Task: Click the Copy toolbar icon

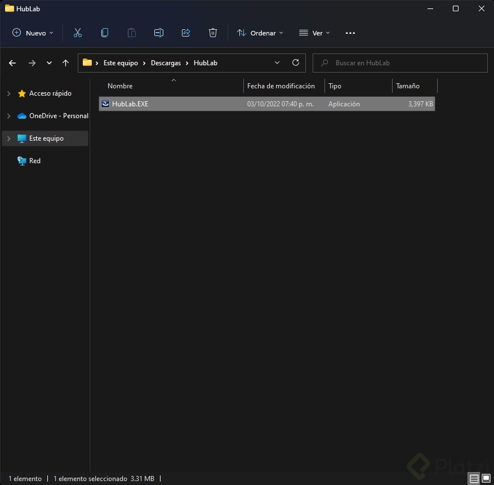Action: click(x=105, y=33)
